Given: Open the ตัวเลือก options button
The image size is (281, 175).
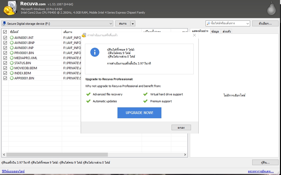Looking at the screenshot, I should [265, 23].
